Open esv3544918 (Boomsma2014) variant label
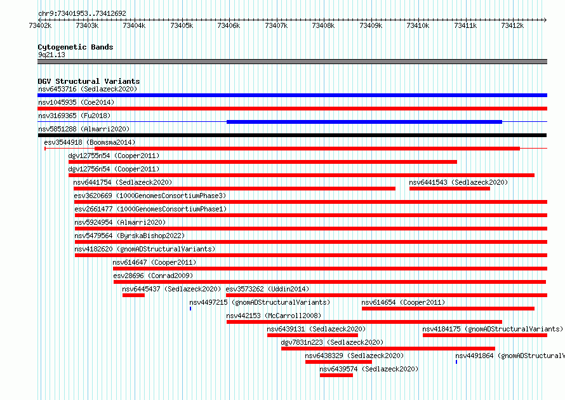The height and width of the screenshot is (400, 565). 90,142
